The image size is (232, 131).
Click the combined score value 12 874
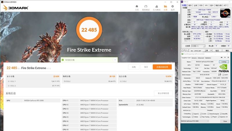[x=168, y=76]
